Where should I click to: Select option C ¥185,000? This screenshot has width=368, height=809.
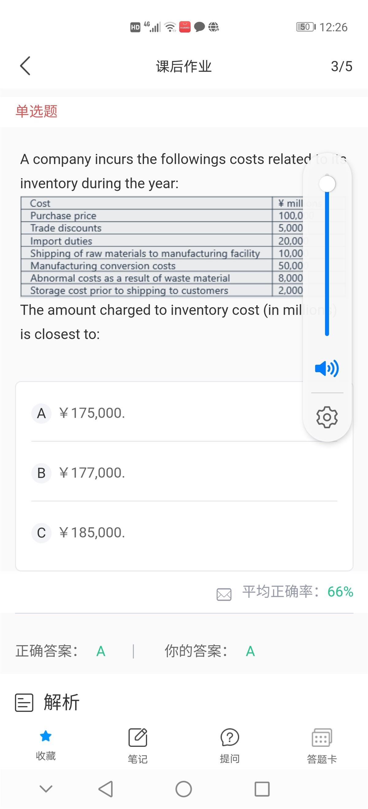92,533
